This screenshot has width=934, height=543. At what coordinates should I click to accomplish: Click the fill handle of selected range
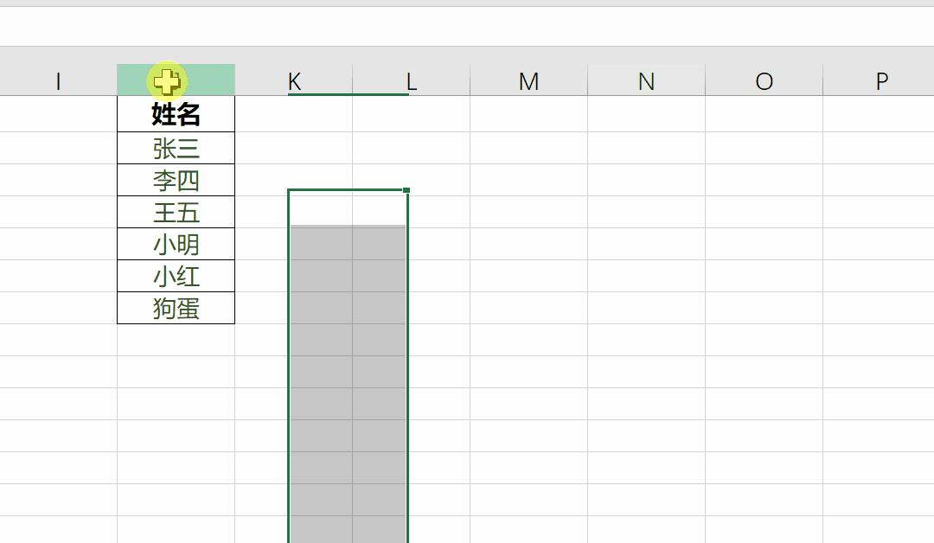click(x=406, y=190)
